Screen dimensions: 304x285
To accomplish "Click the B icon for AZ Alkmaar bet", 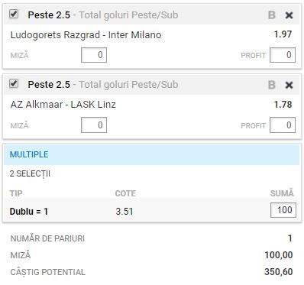I will click(272, 85).
